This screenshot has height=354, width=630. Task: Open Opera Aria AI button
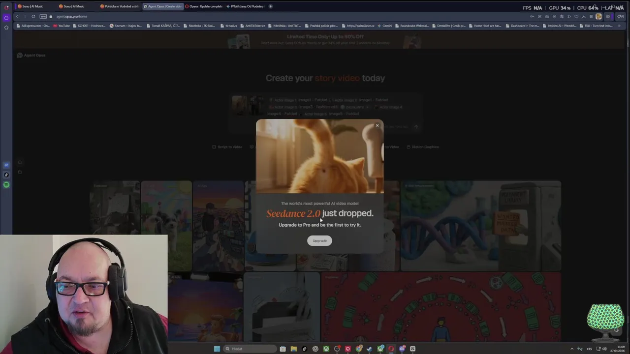pyautogui.click(x=620, y=16)
